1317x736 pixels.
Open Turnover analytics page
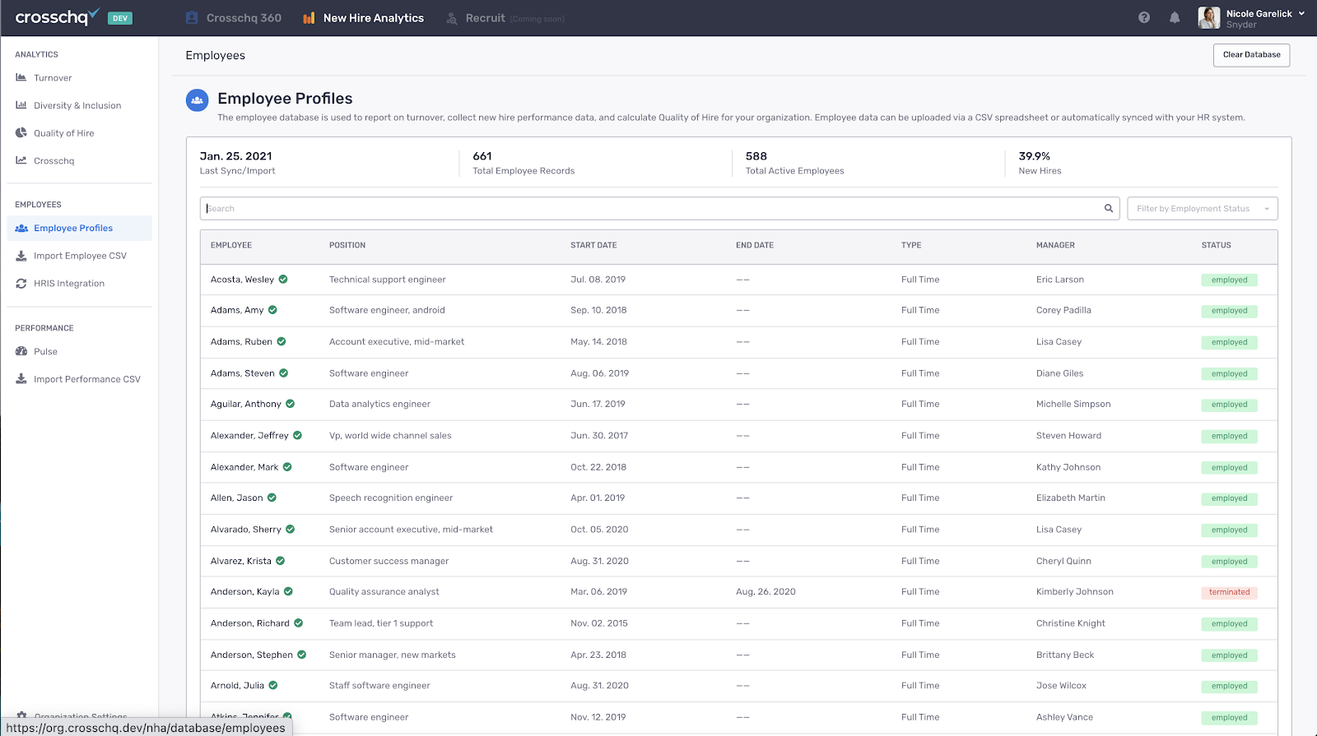(x=53, y=78)
